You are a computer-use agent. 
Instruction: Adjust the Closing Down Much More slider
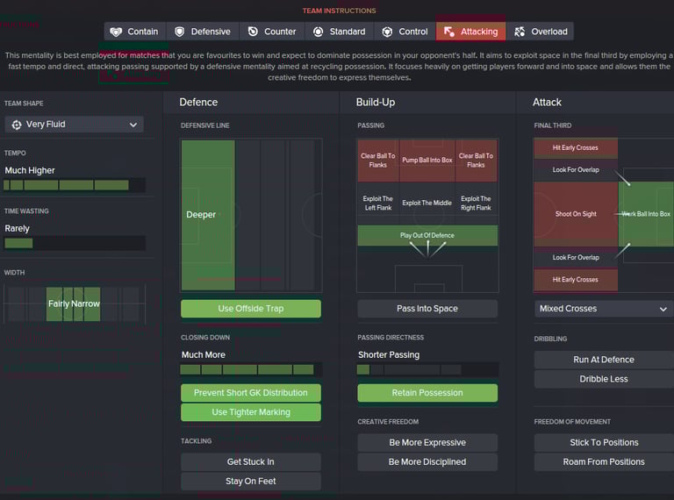[x=251, y=369]
